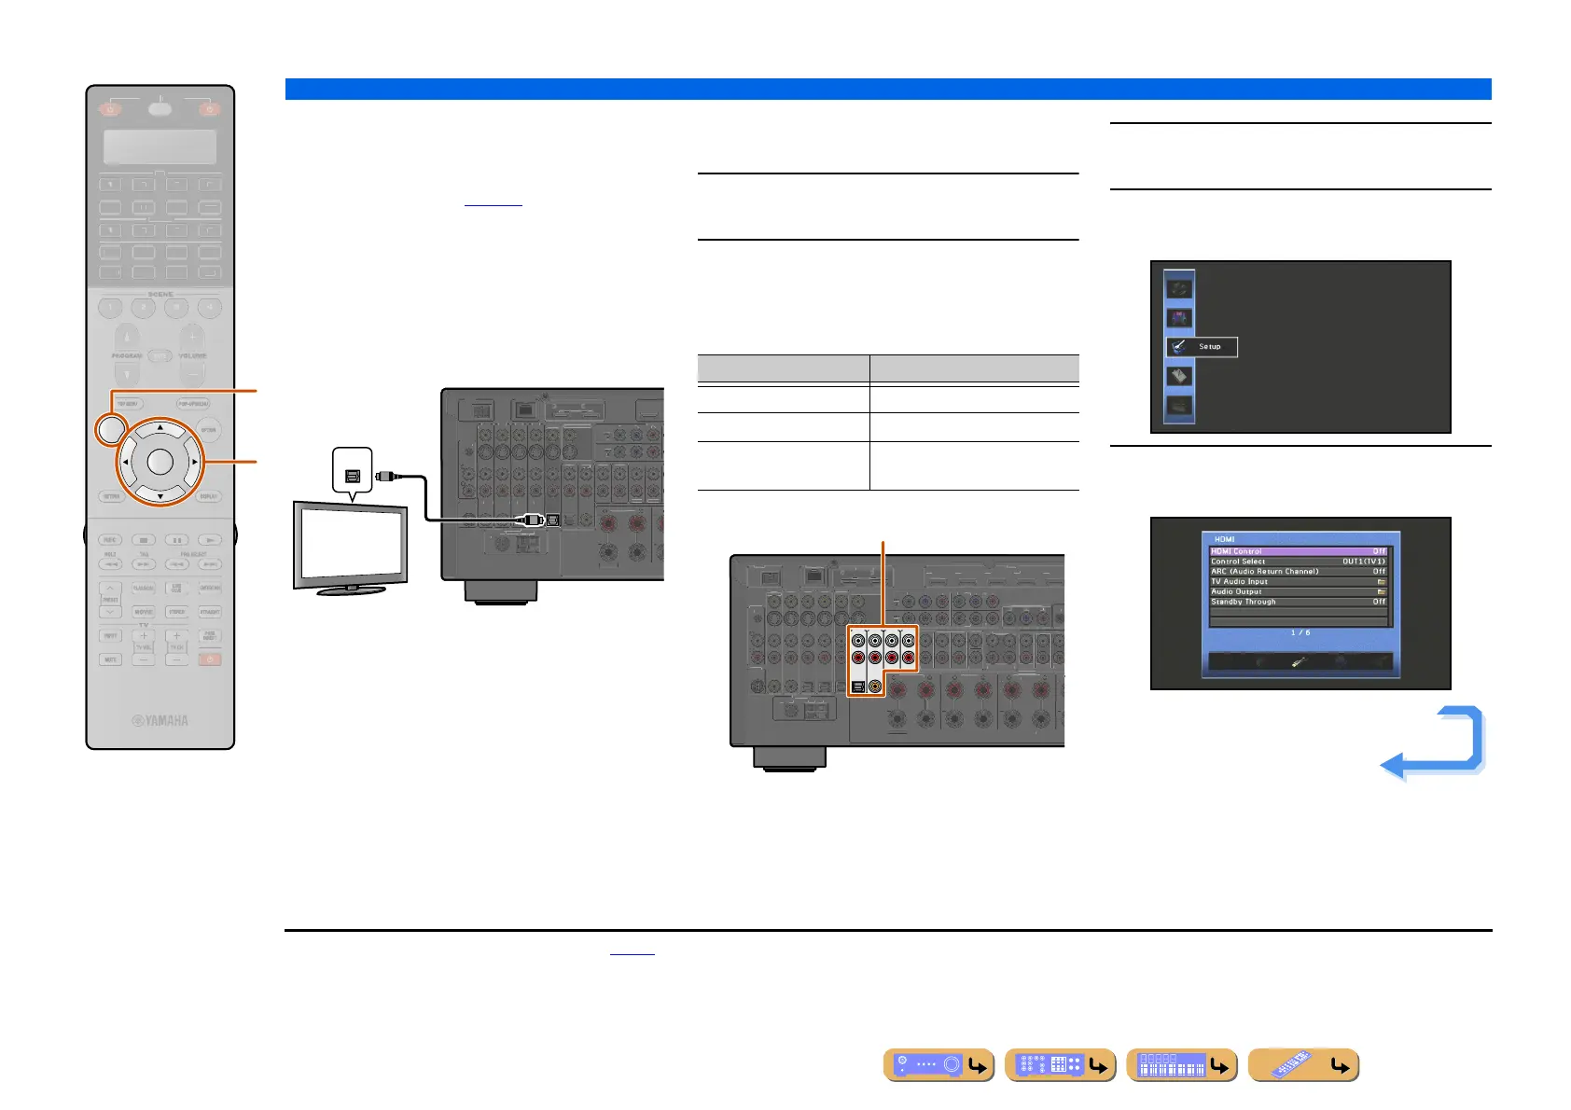Select the ARC (Audio Return Channel) row
This screenshot has width=1571, height=1110.
(x=1299, y=572)
